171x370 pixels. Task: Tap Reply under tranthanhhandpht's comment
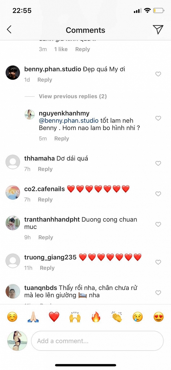(x=45, y=237)
